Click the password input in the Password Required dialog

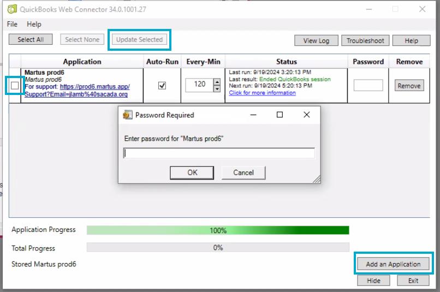point(219,153)
